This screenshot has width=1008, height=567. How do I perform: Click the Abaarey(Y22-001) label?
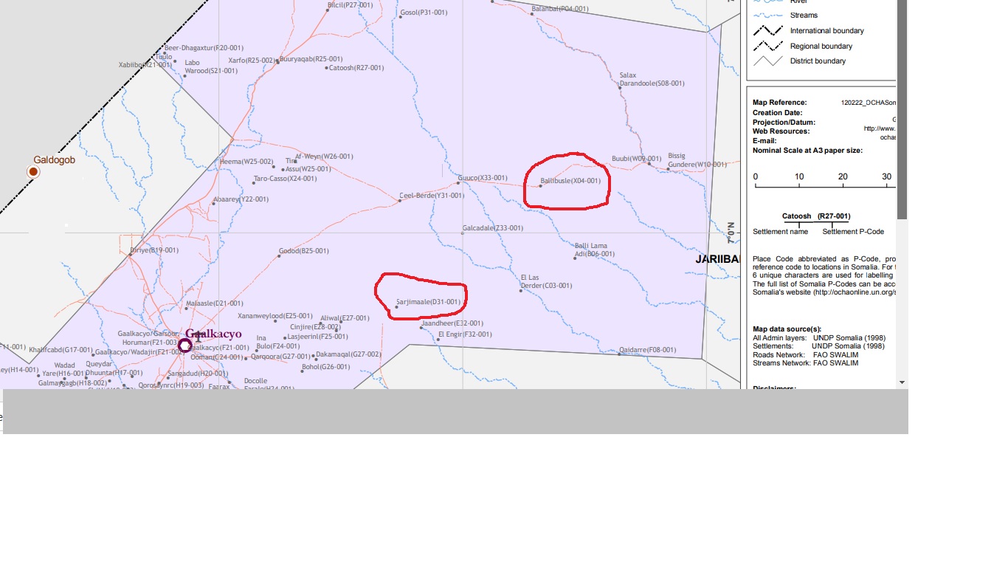(241, 199)
